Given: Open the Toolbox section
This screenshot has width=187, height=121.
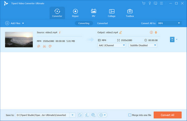Looking at the screenshot, I should click(x=130, y=13).
